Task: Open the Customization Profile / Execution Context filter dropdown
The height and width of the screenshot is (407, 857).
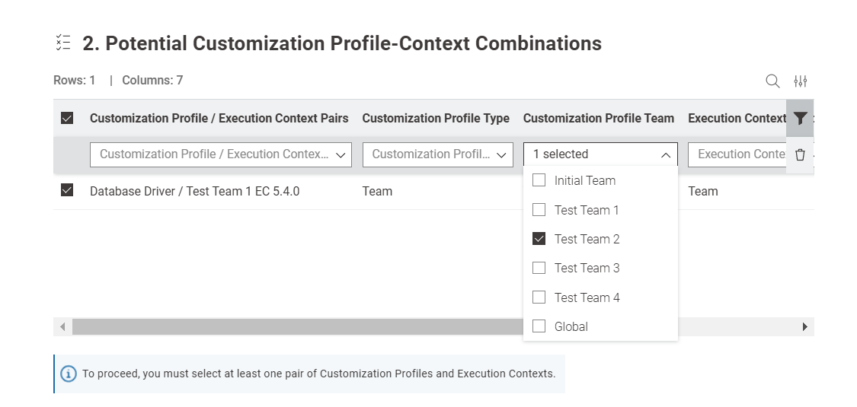Action: click(x=221, y=154)
